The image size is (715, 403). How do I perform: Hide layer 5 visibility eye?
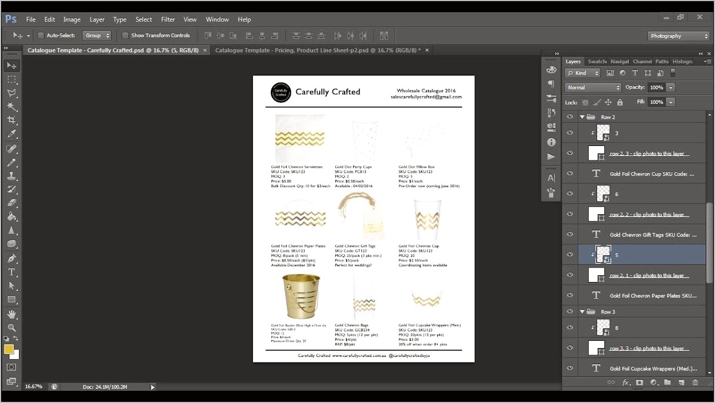tap(570, 255)
